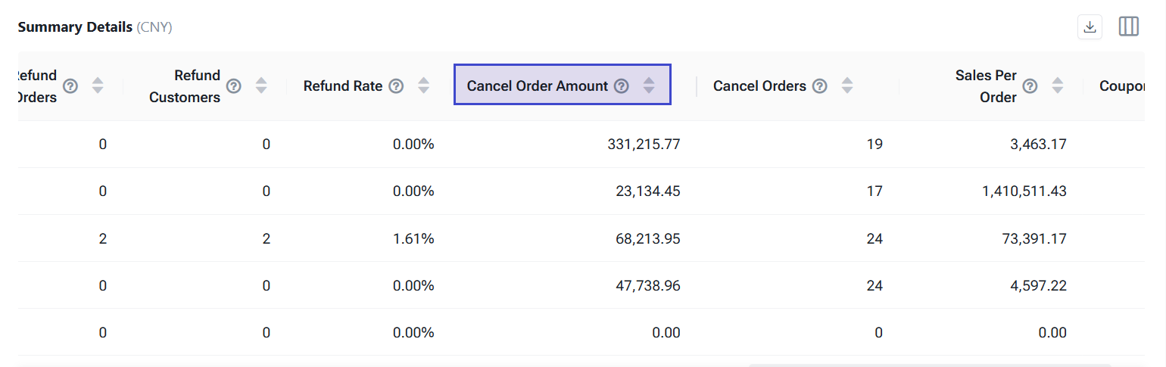Viewport: 1166px width, 367px height.
Task: Click the 331,215.77 cancel amount cell
Action: (644, 144)
